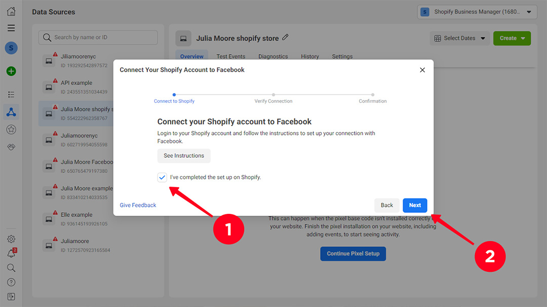Select Juliamoorenyc ID 602719954055598 row

[76, 140]
